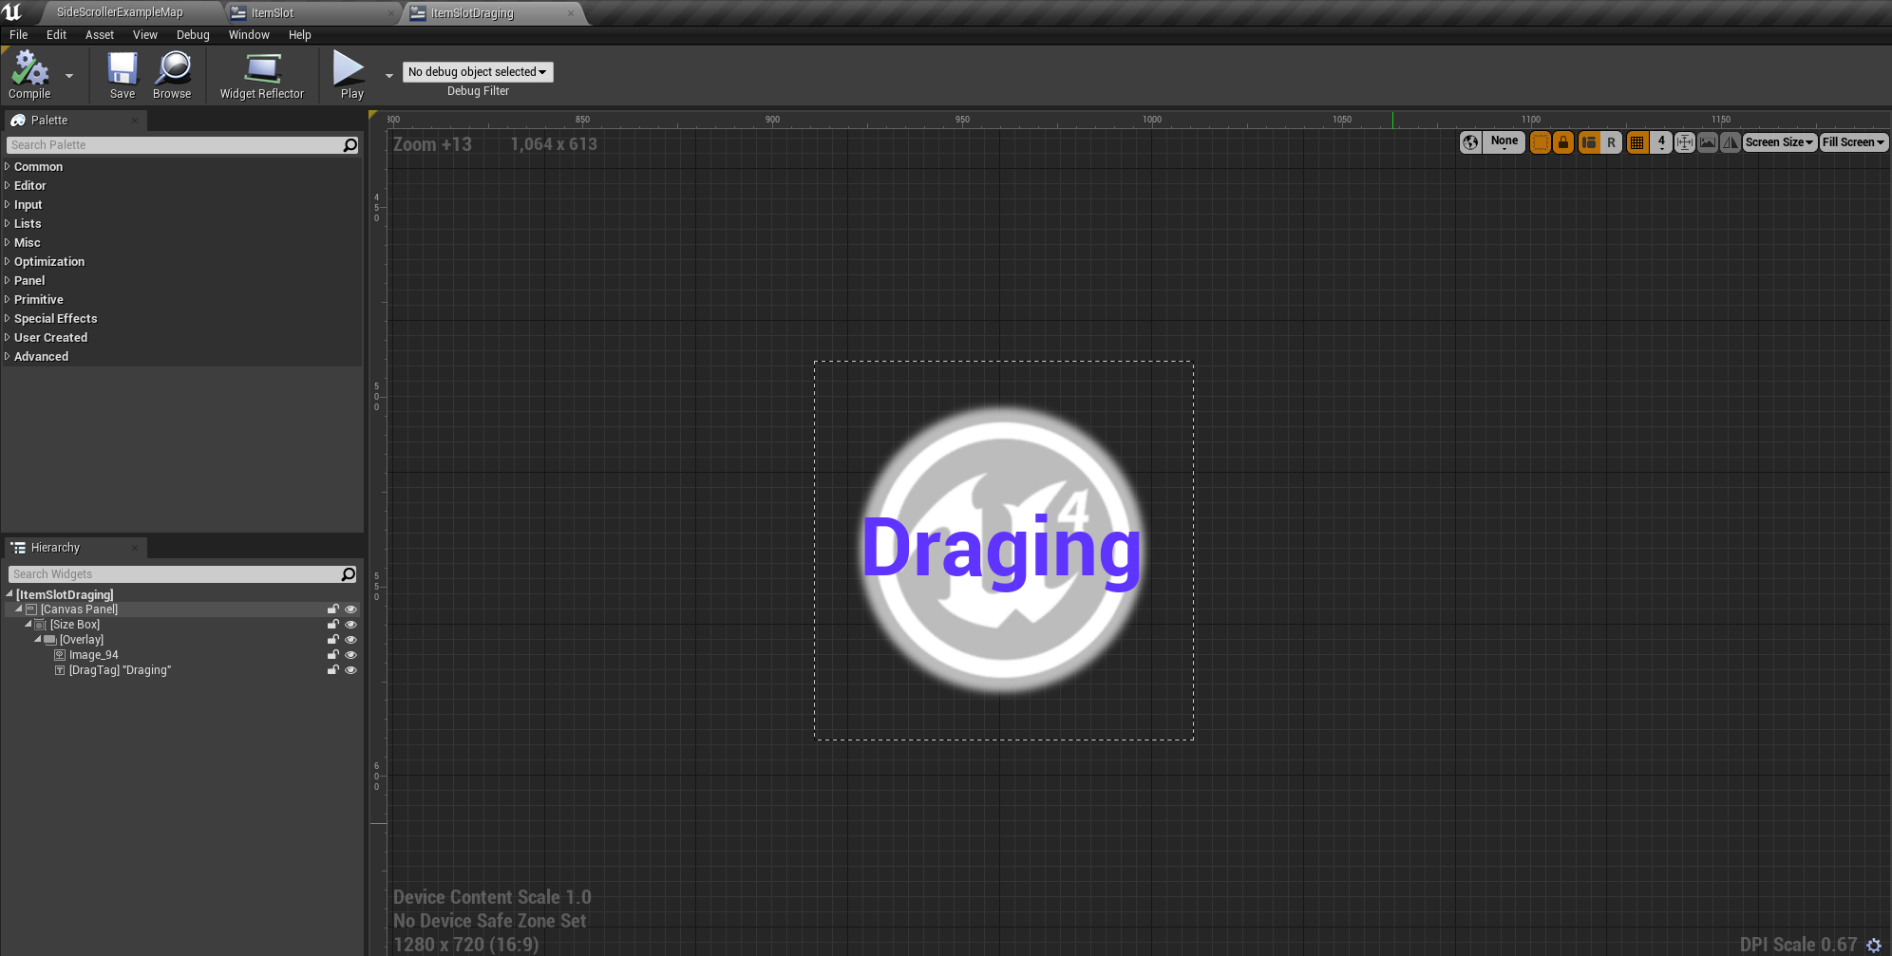Viewport: 1892px width, 956px height.
Task: Close the ItemSlotDraging tab
Action: point(570,13)
